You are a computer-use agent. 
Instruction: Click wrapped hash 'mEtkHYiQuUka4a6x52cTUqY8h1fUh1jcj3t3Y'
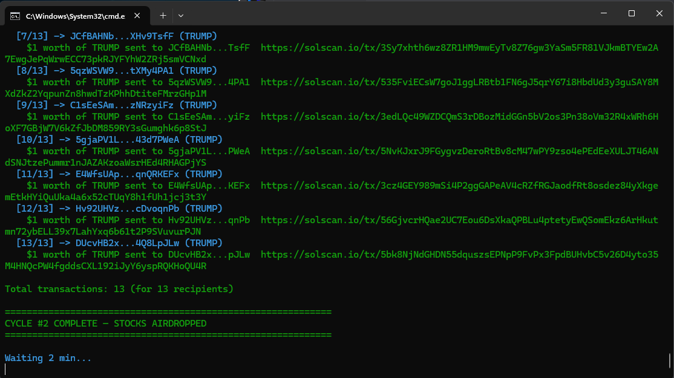[106, 197]
